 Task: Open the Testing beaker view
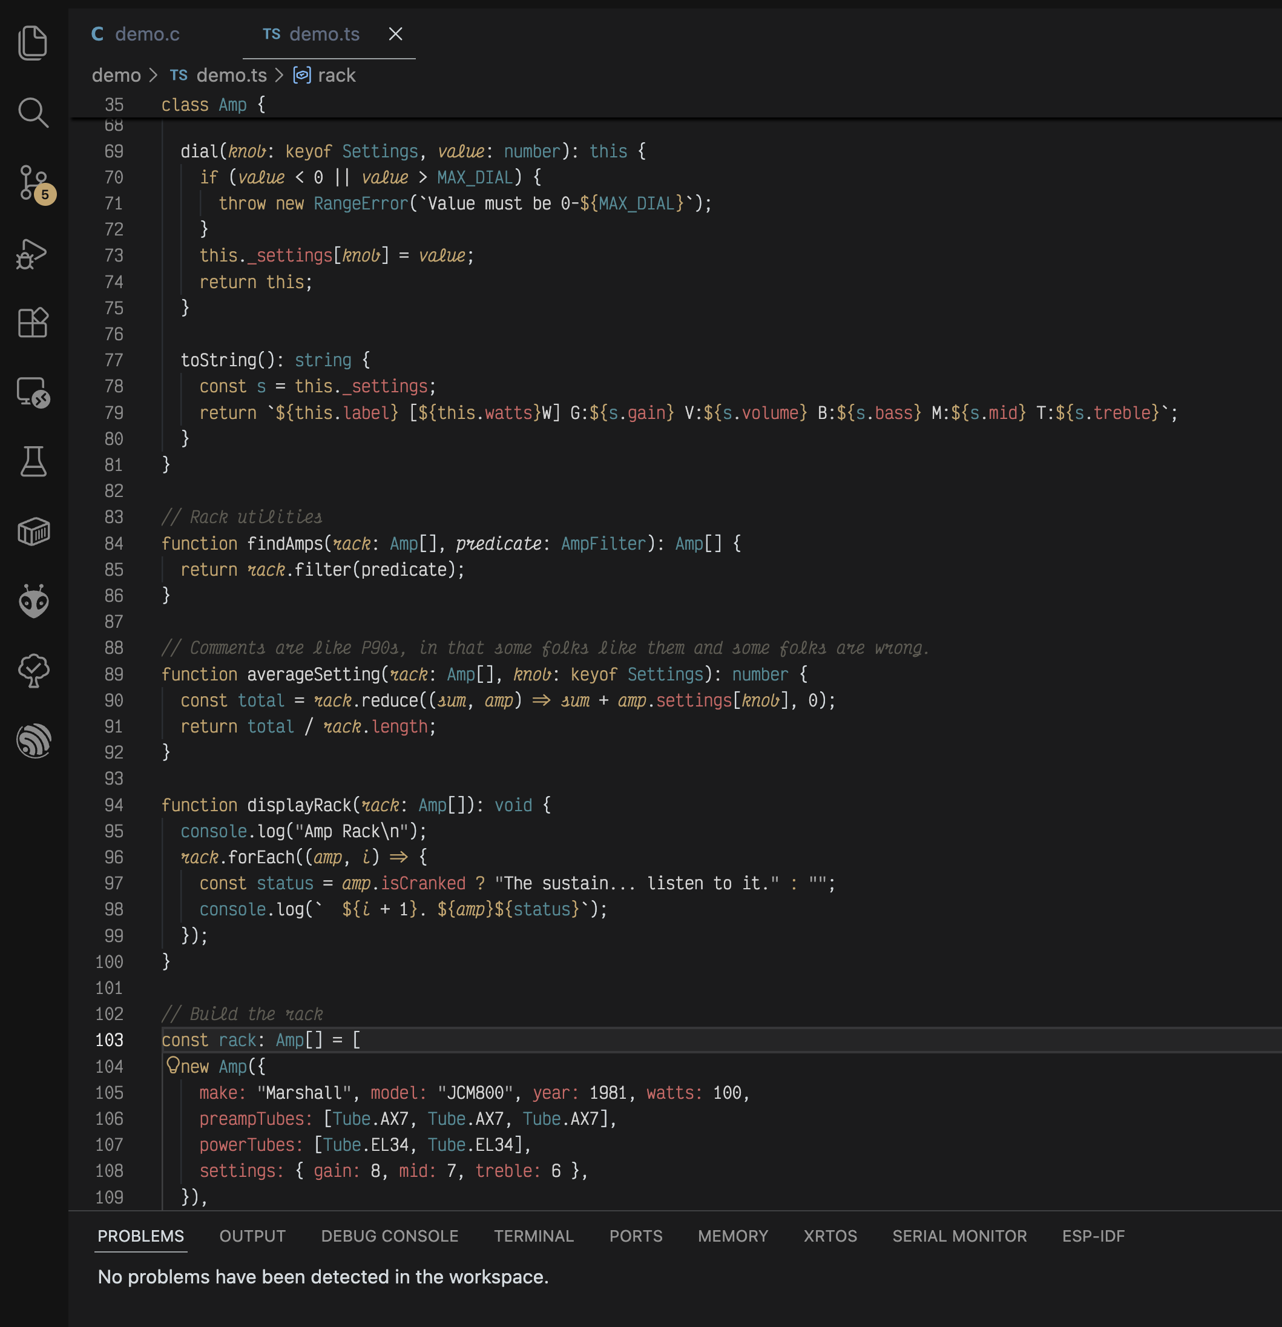tap(33, 463)
